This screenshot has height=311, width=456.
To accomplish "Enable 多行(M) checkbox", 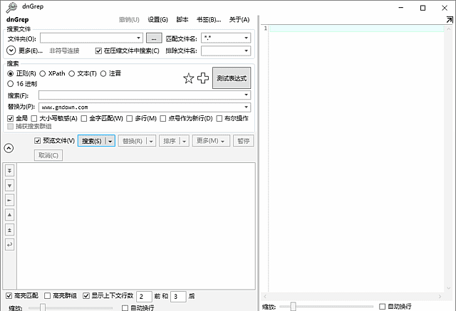I will (130, 118).
